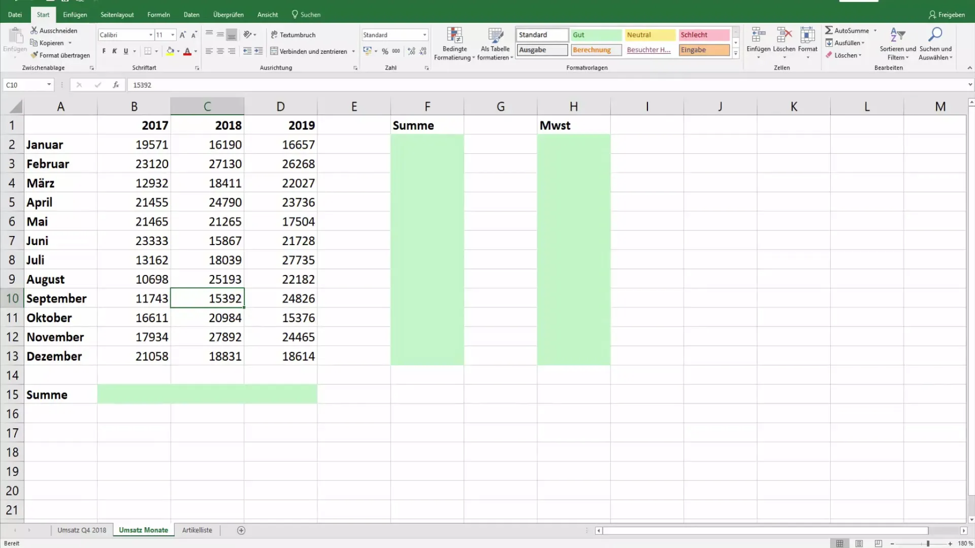Expand Verbinden und zentrieren dropdown arrow
Image resolution: width=975 pixels, height=548 pixels.
pyautogui.click(x=353, y=51)
